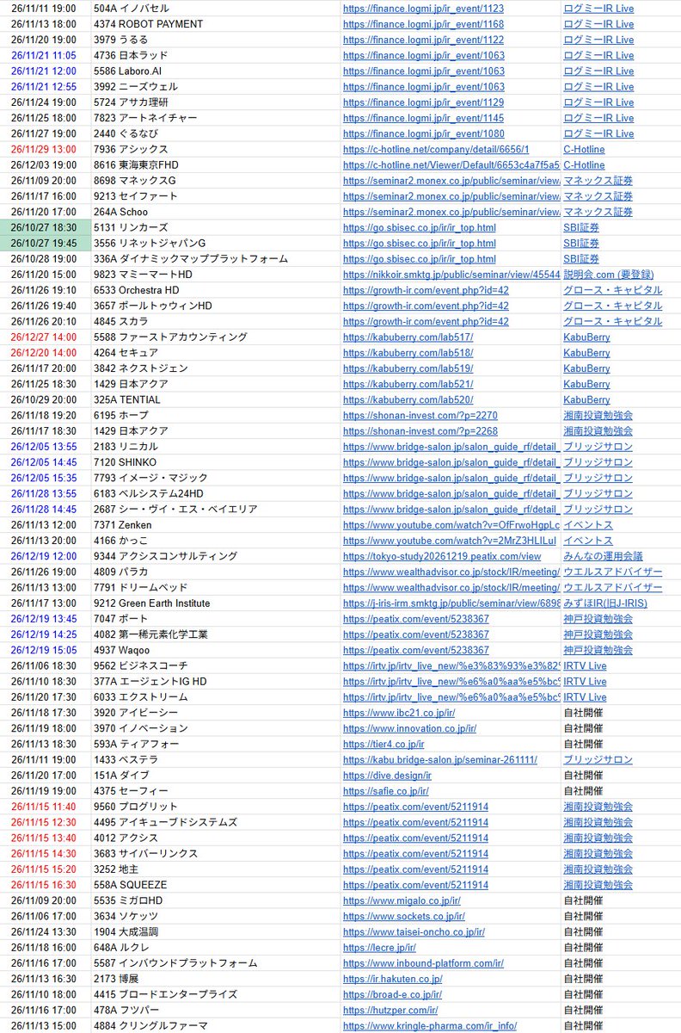Select the cell 264A Schoo
The height and width of the screenshot is (1033, 681).
pos(120,212)
